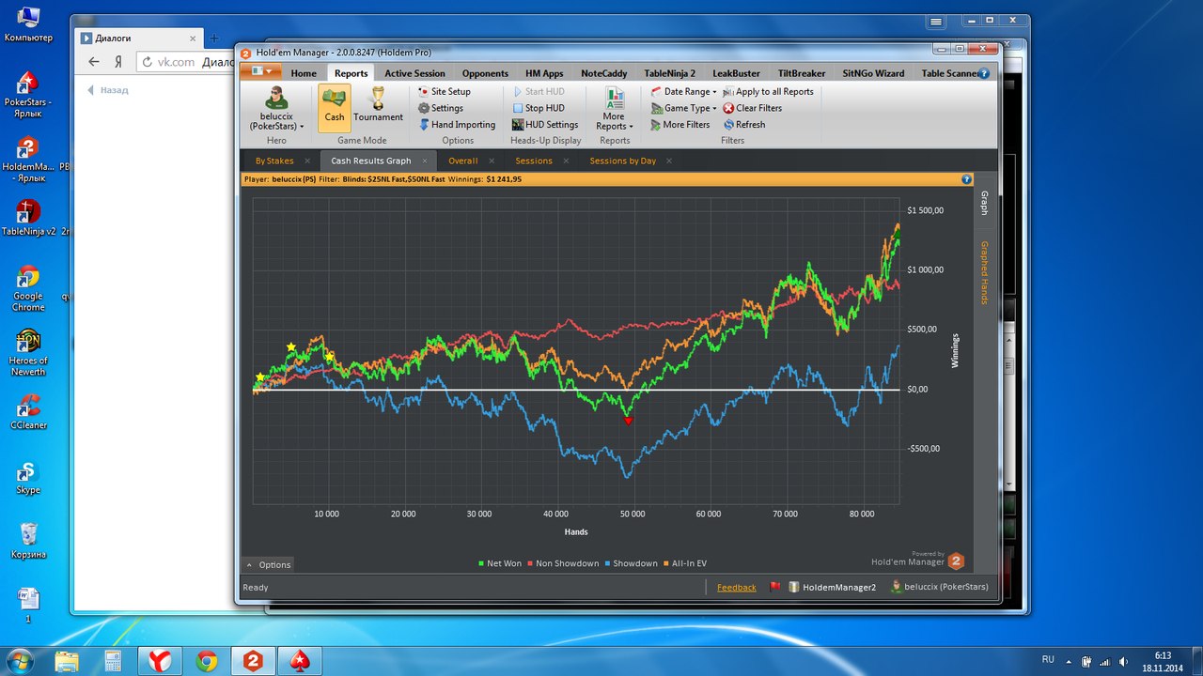The width and height of the screenshot is (1203, 676).
Task: Open Hand Importing
Action: click(x=456, y=125)
